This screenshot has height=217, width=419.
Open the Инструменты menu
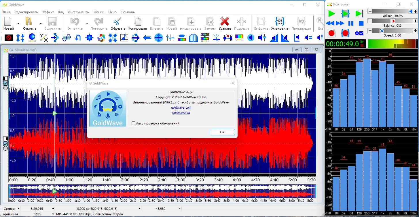79,12
